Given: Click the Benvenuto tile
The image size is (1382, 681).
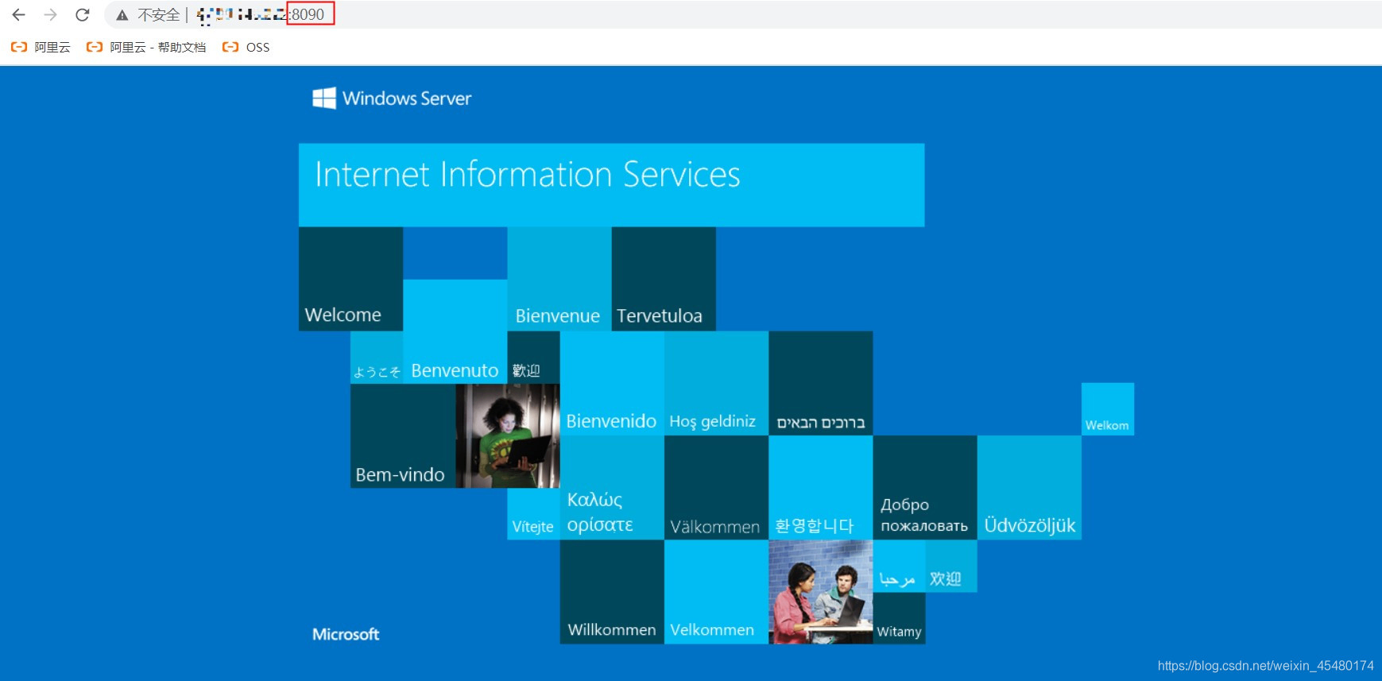Looking at the screenshot, I should coord(455,331).
